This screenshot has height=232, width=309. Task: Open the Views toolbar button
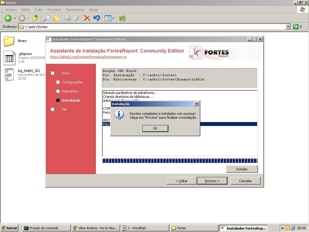108,18
